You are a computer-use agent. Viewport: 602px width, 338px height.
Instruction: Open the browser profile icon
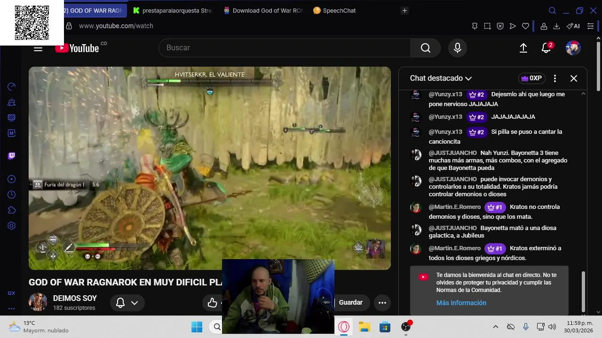(x=544, y=26)
